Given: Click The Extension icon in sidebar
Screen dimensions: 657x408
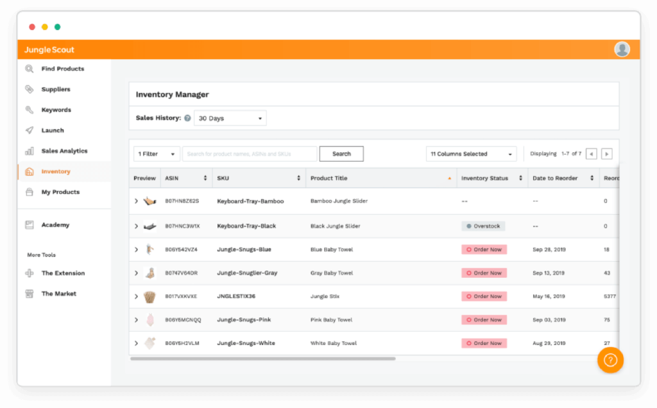Looking at the screenshot, I should point(30,273).
